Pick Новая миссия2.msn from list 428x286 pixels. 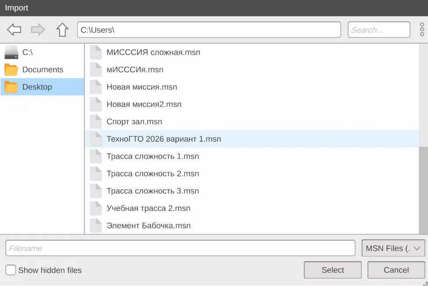tap(144, 104)
